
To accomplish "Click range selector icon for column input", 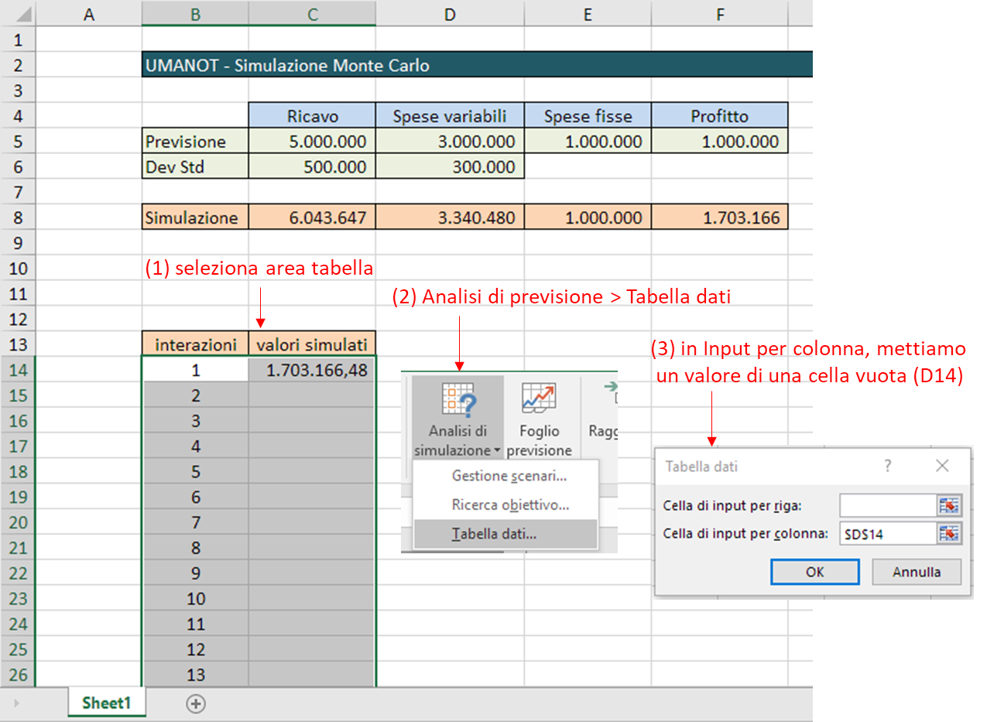I will 948,532.
